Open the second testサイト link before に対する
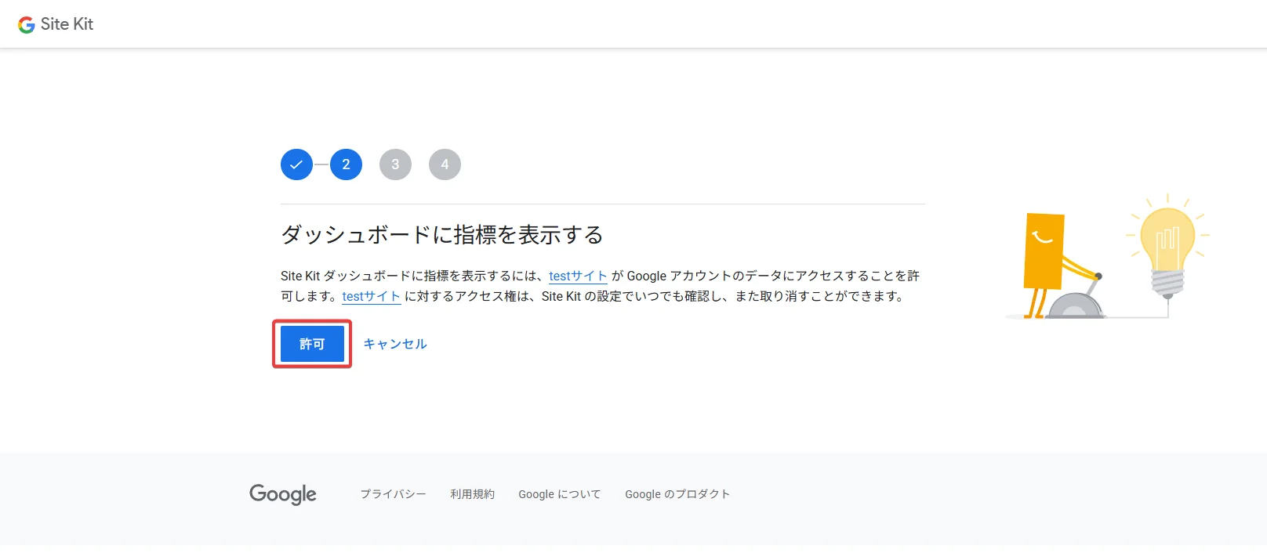 (x=372, y=296)
